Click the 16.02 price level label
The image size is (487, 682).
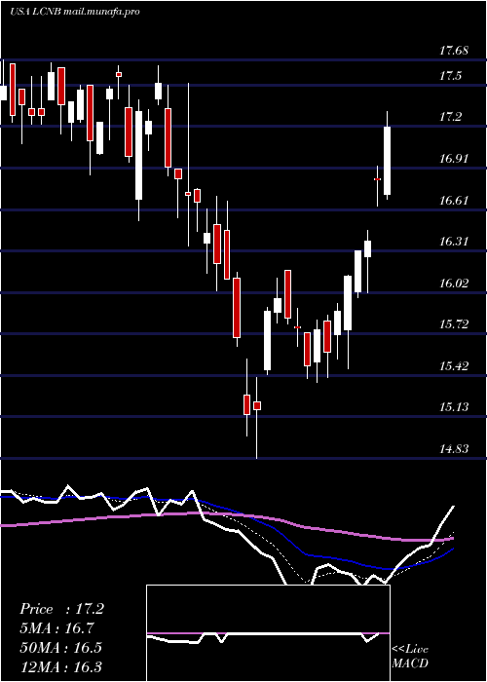tap(454, 284)
